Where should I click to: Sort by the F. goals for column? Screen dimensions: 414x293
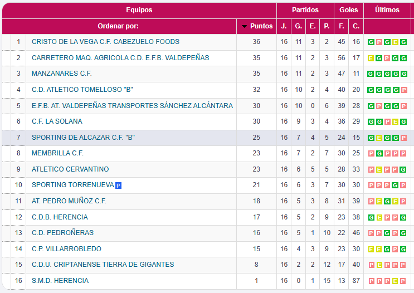click(x=342, y=26)
